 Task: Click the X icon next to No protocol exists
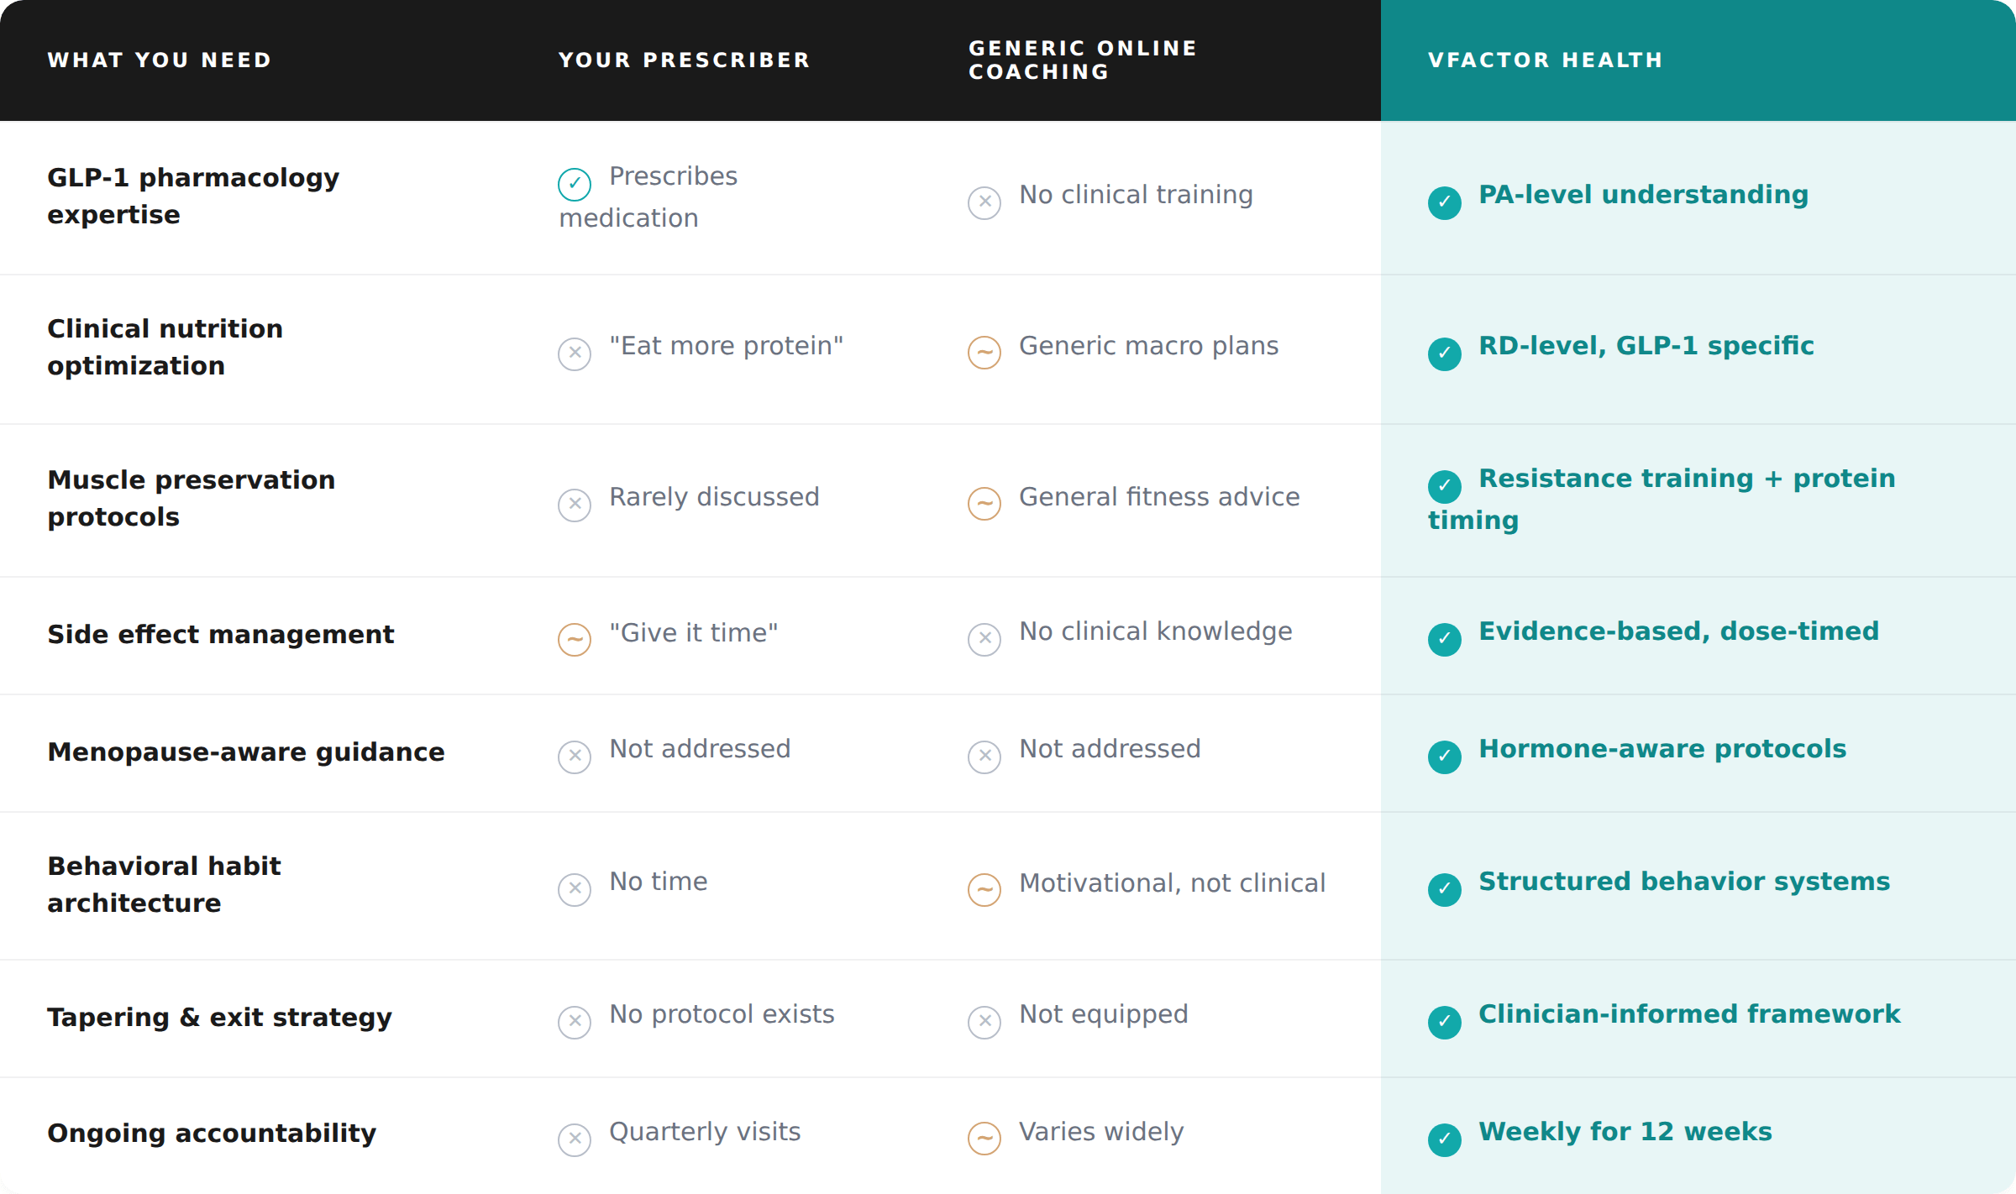tap(575, 1022)
